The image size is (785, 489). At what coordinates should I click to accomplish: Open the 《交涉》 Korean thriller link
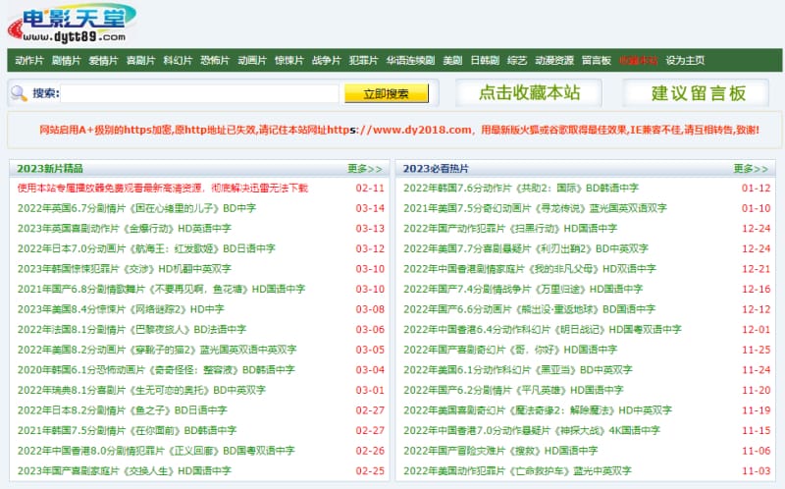[x=125, y=269]
